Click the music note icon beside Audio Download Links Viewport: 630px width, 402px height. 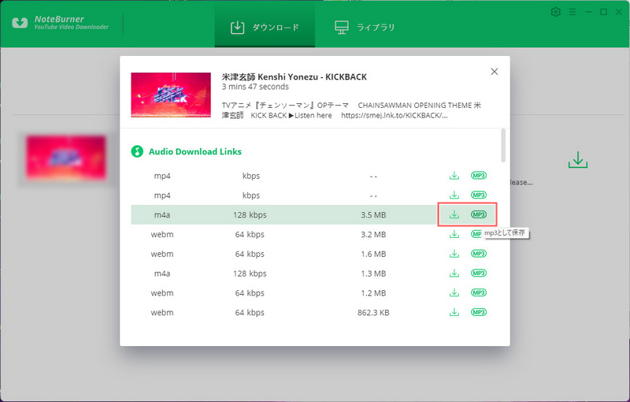tap(137, 151)
